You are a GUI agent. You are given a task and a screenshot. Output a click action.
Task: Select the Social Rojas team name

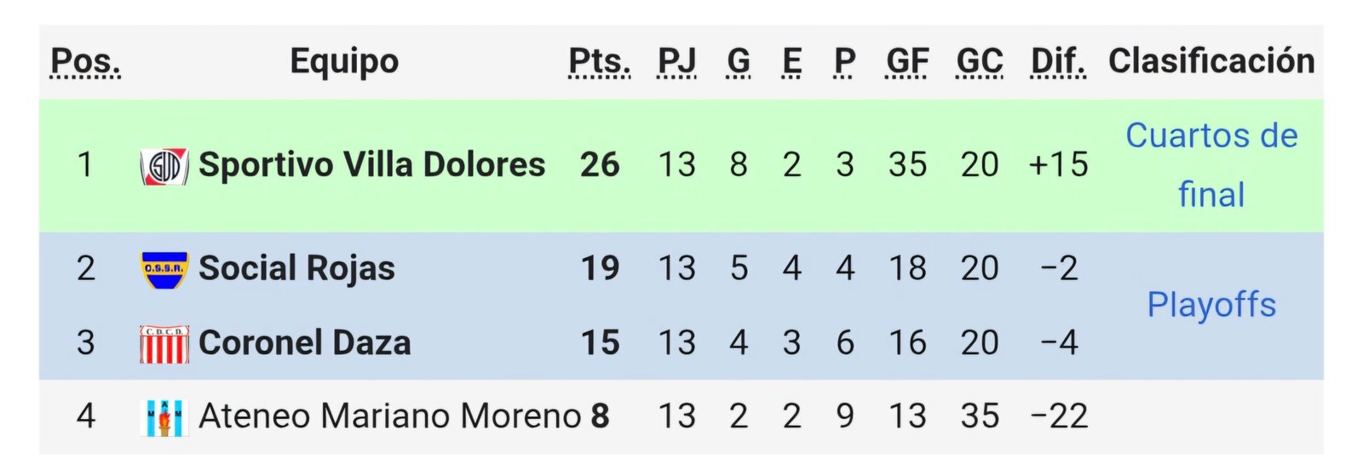[296, 269]
